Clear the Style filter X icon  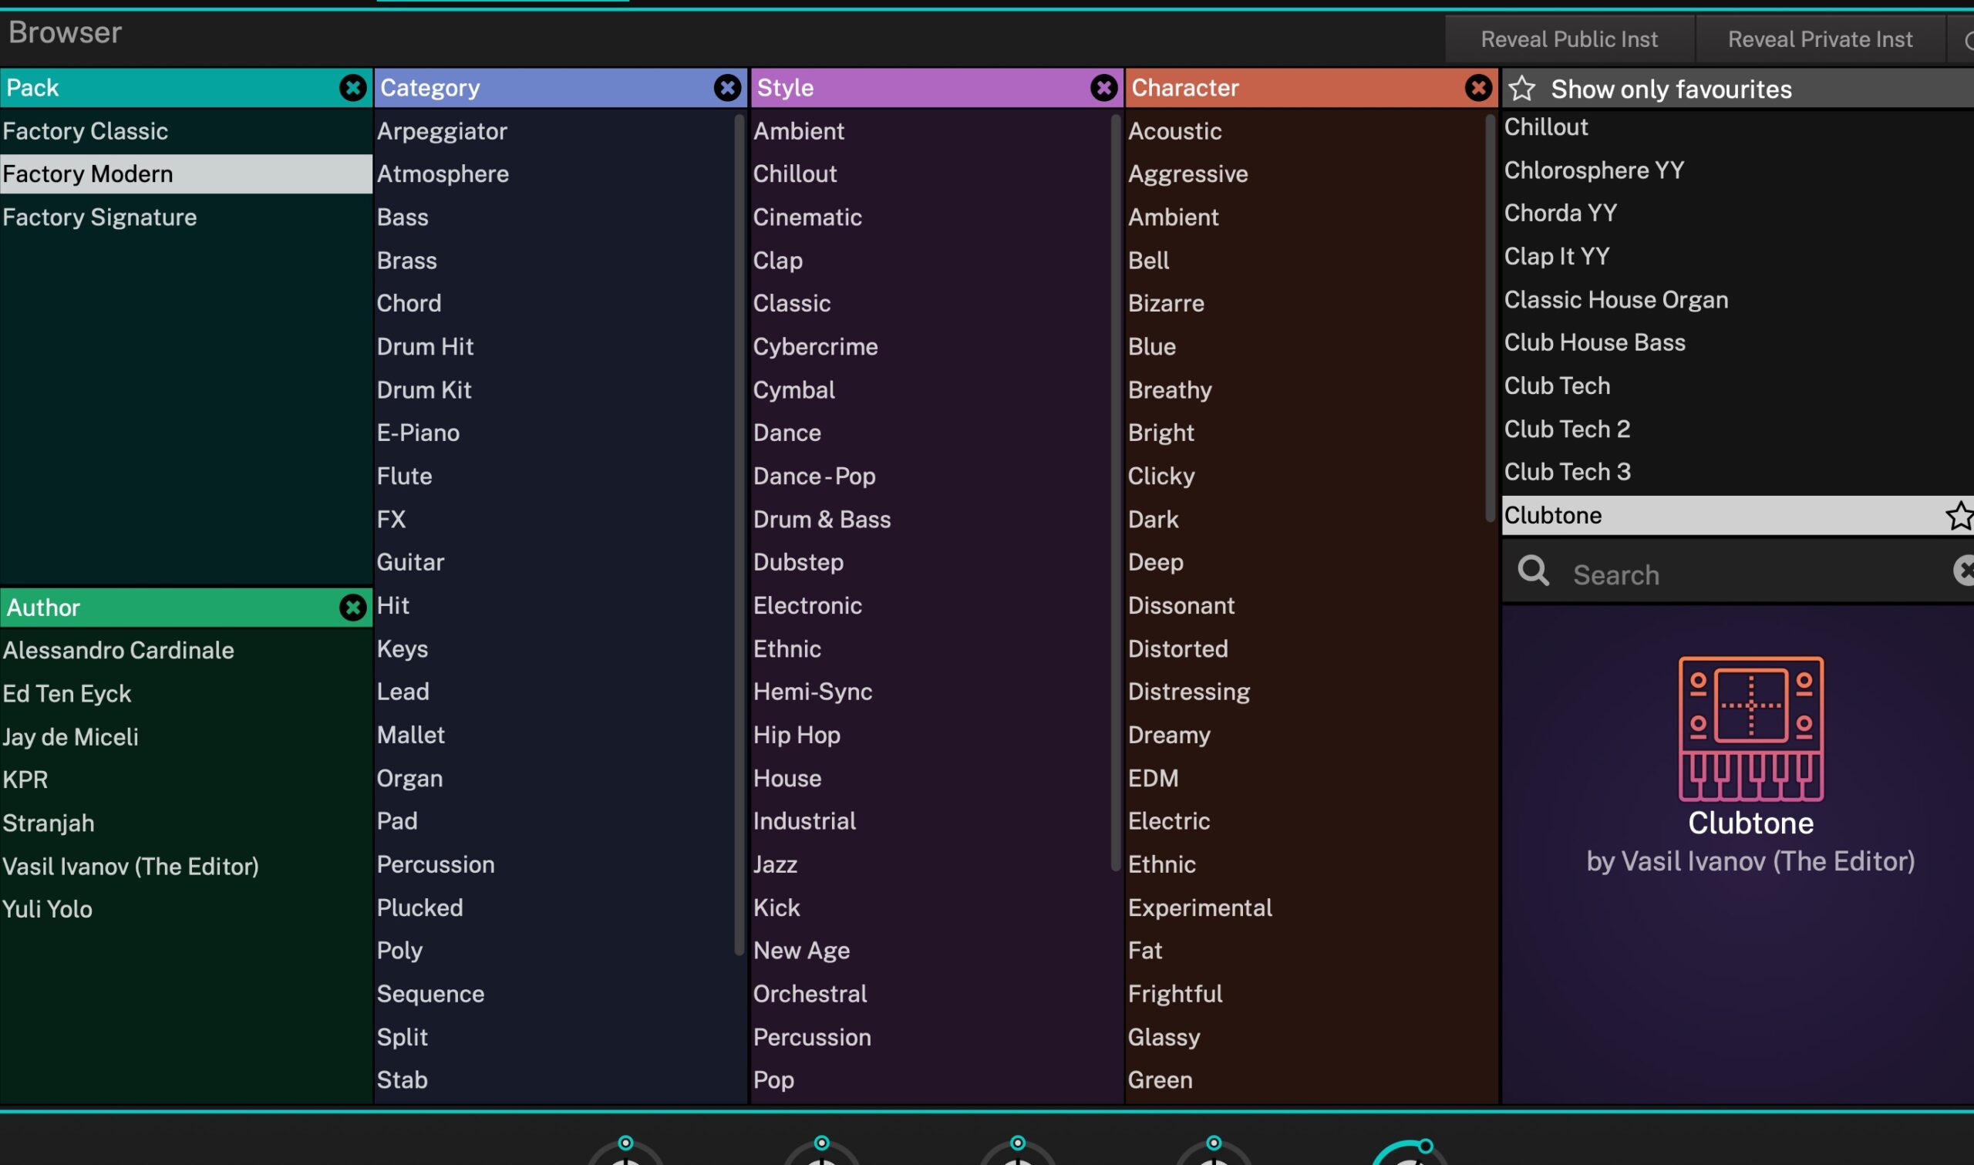pos(1103,88)
